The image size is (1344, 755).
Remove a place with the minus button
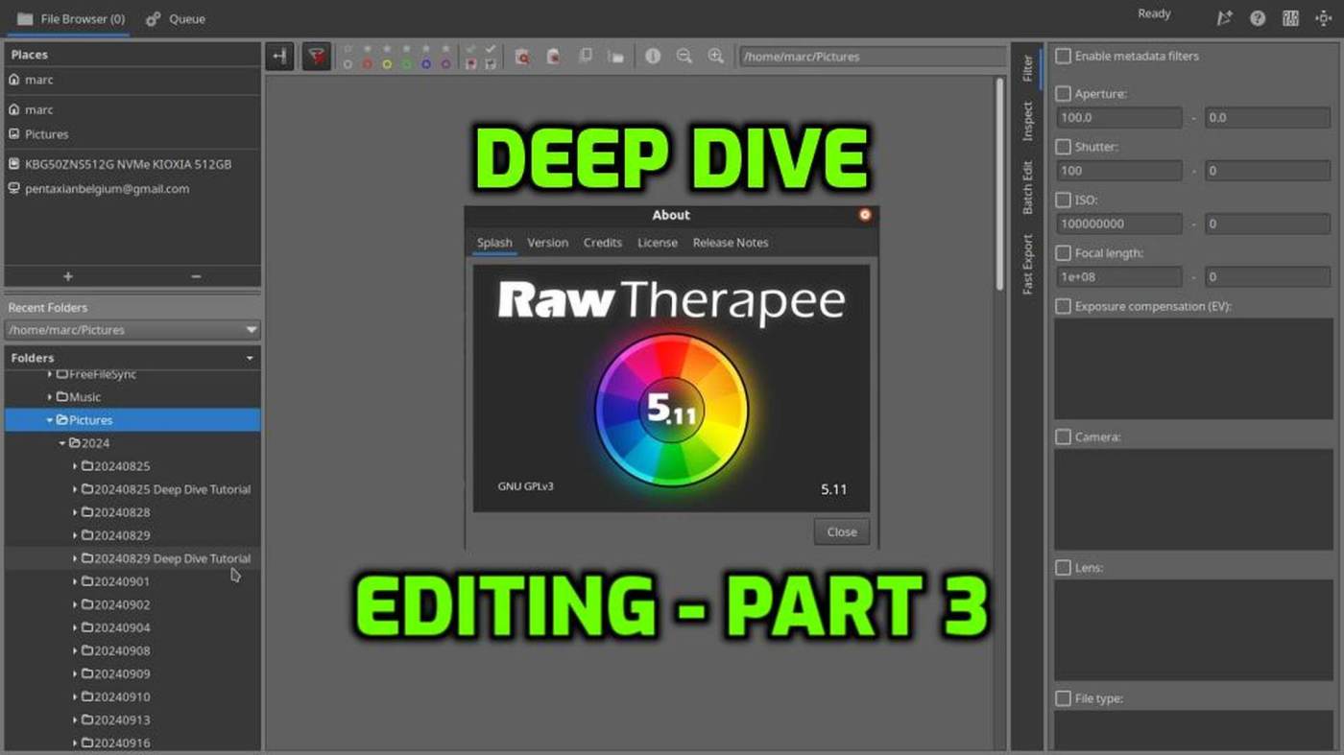[196, 276]
